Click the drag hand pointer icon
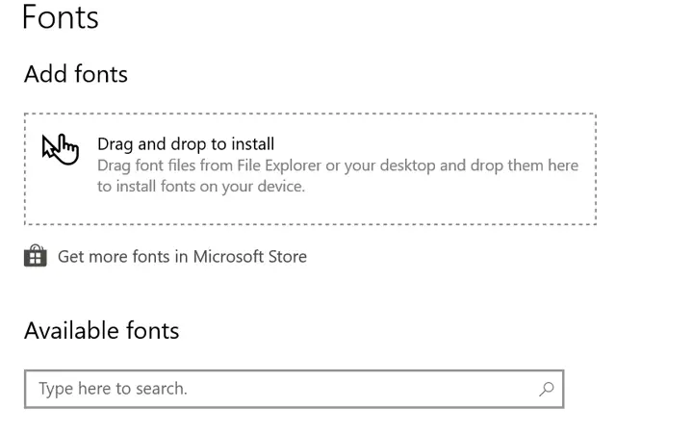 [61, 149]
